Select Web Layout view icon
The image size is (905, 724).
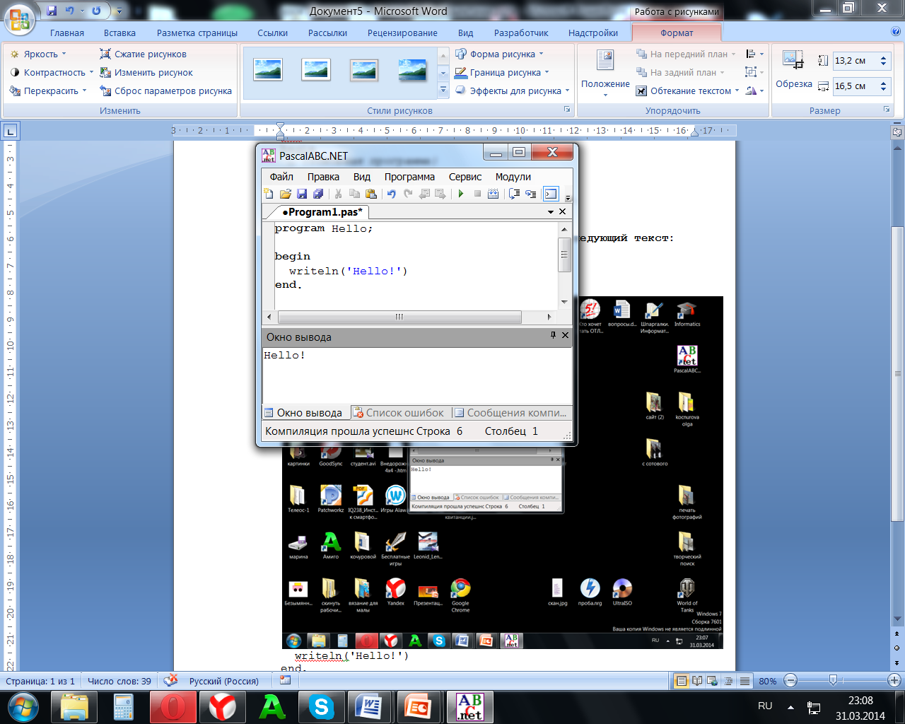(713, 681)
